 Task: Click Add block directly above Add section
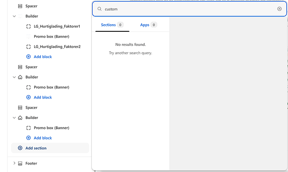[43, 138]
